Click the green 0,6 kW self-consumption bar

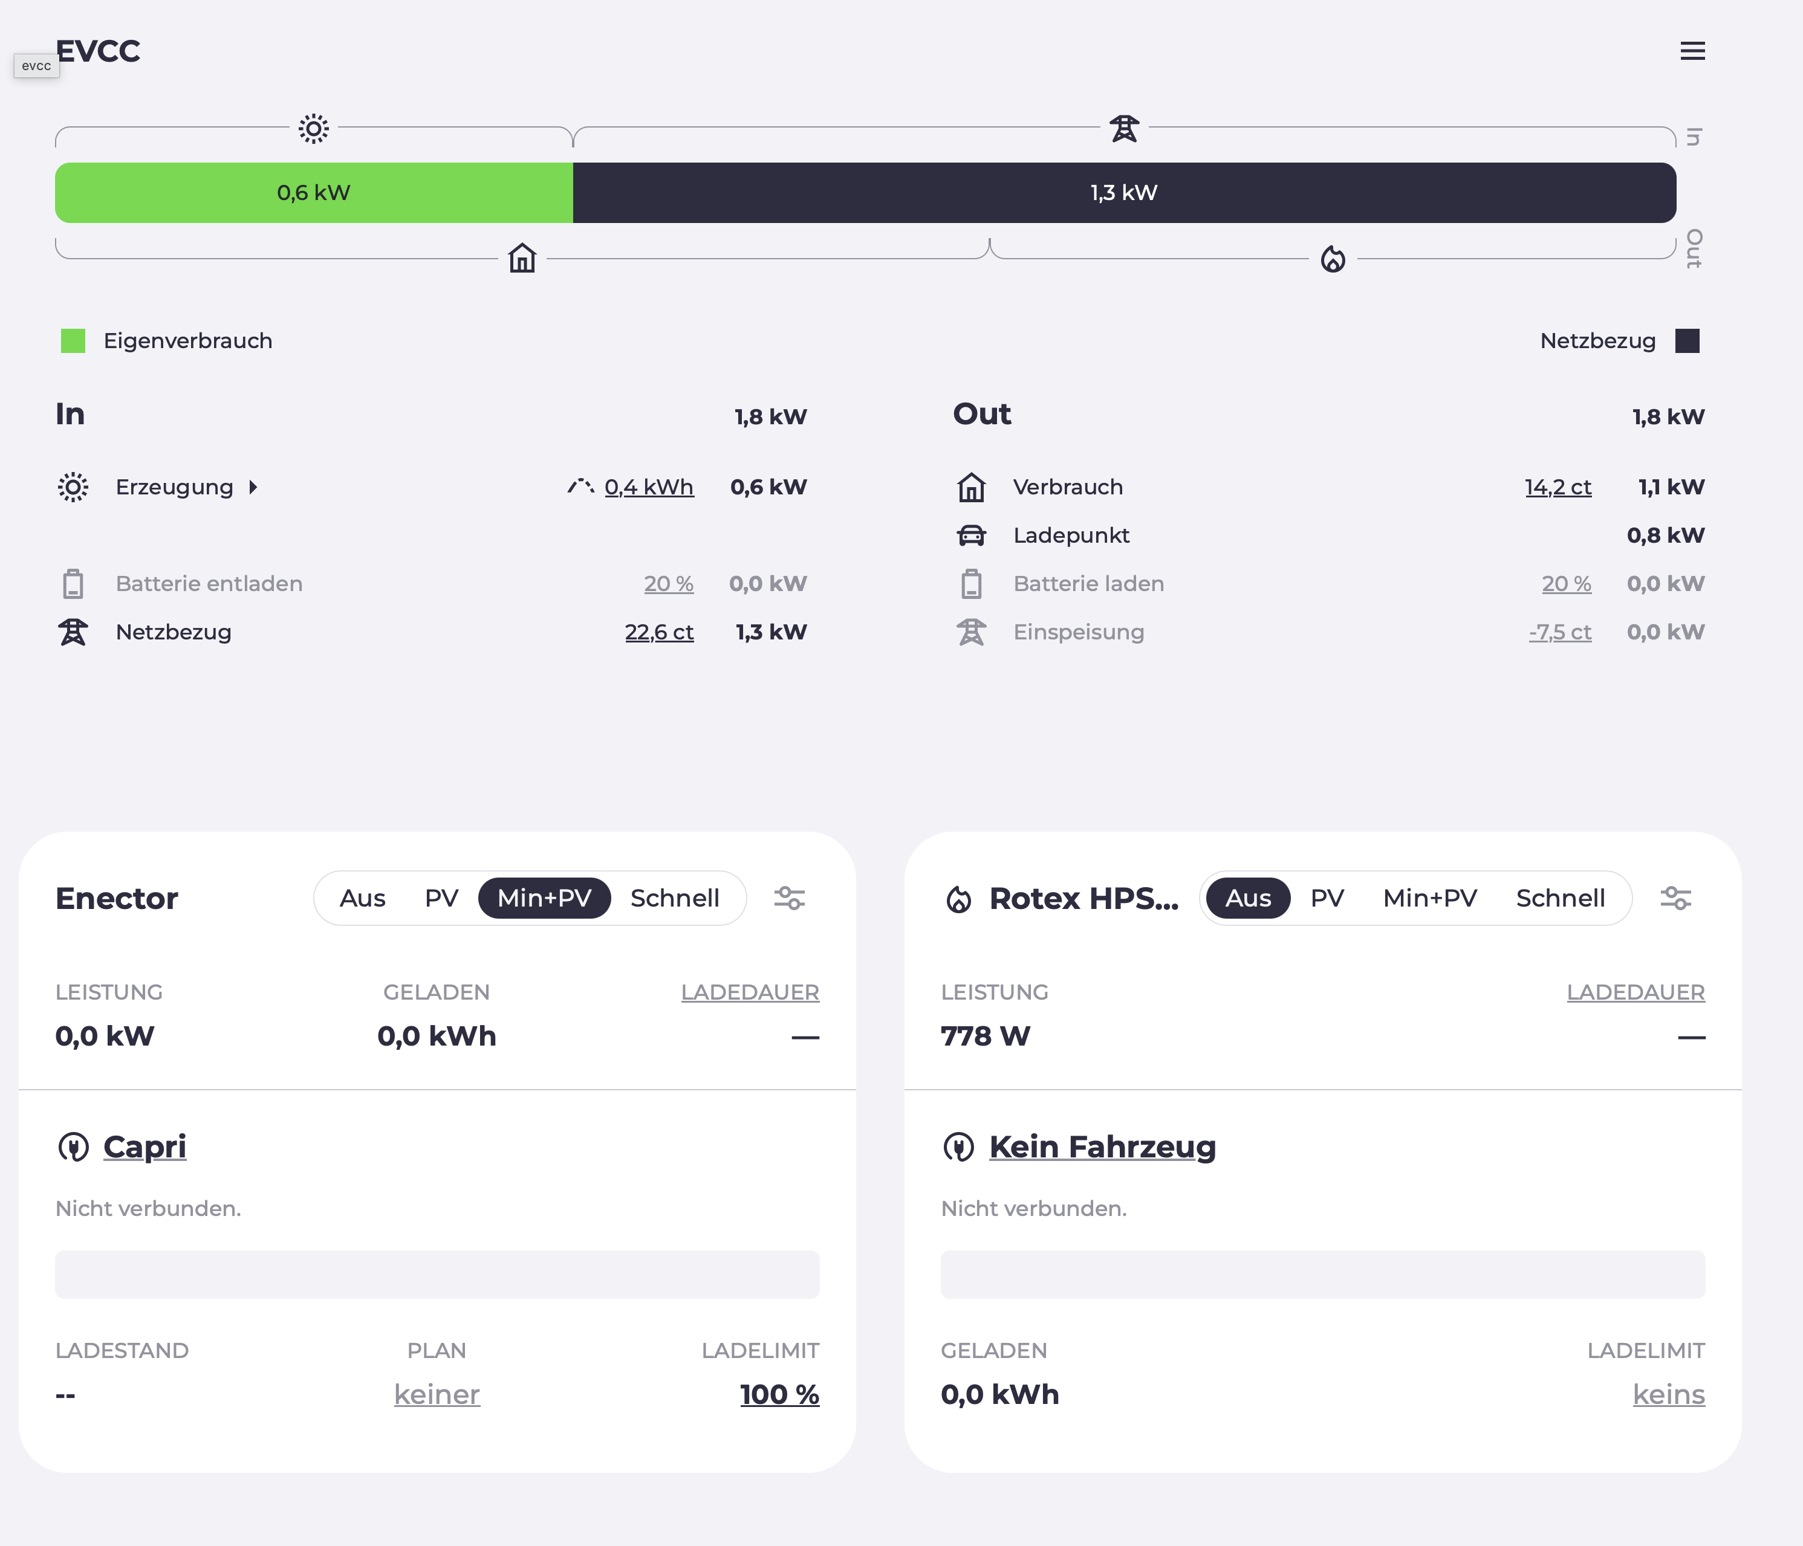(313, 192)
